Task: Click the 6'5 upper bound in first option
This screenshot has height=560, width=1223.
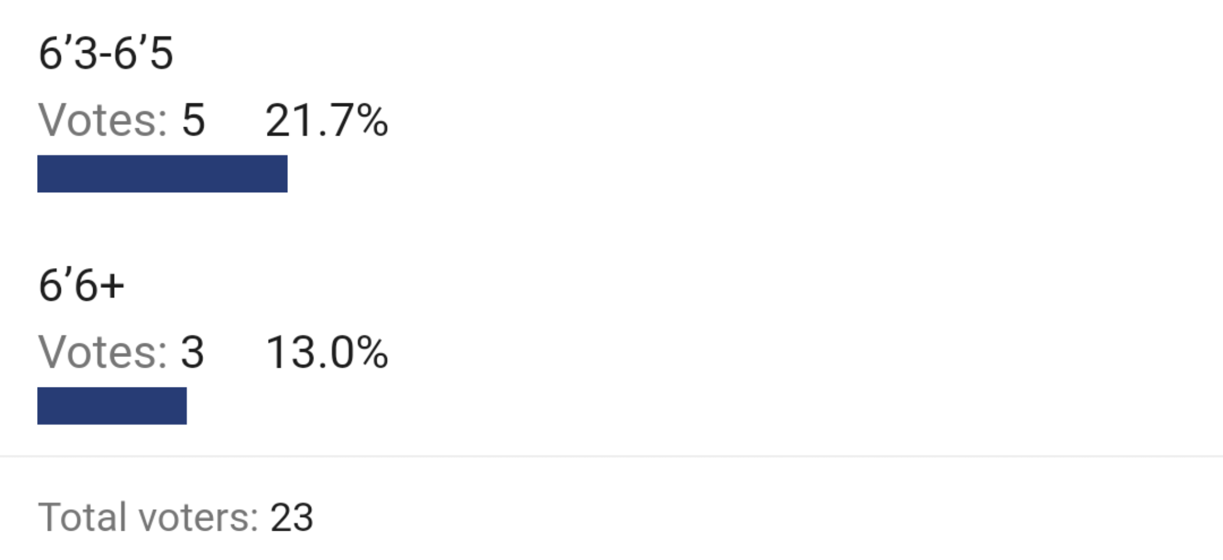Action: tap(143, 53)
